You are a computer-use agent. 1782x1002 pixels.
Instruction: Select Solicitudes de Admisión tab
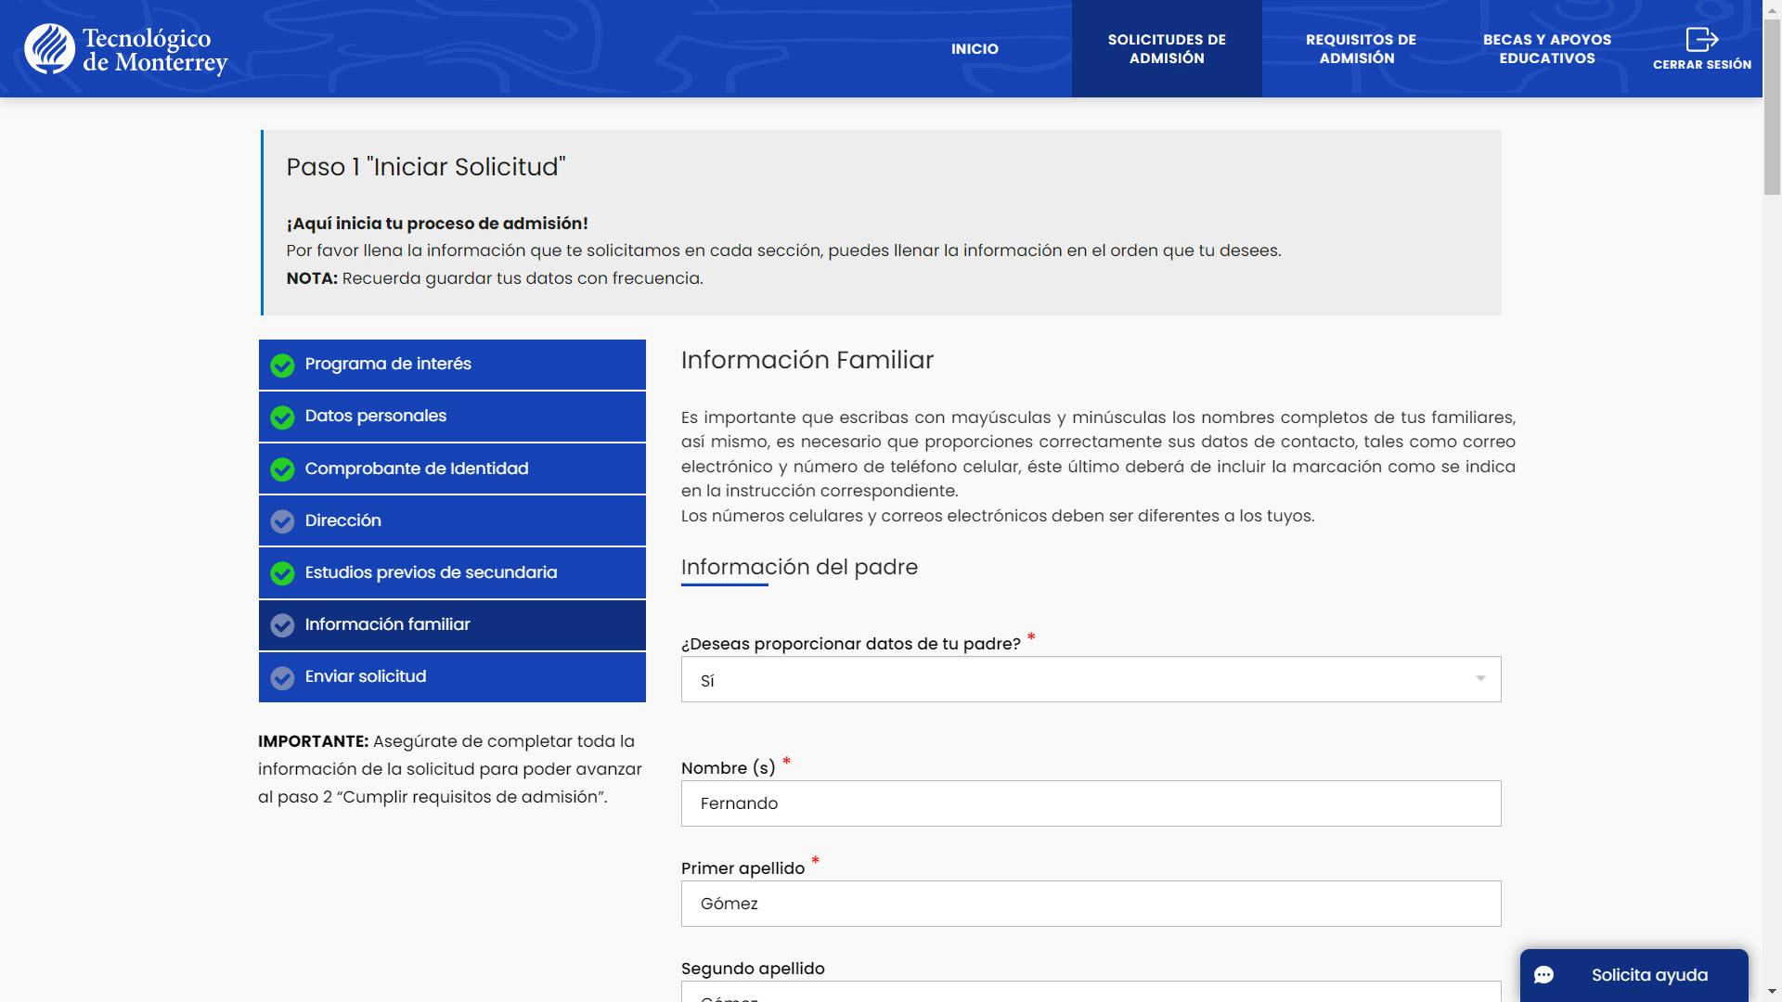[x=1167, y=49]
